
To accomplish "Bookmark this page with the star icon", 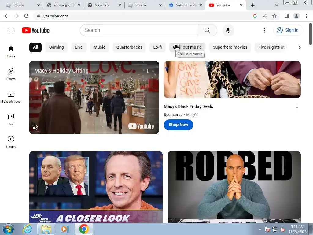I will (x=274, y=16).
